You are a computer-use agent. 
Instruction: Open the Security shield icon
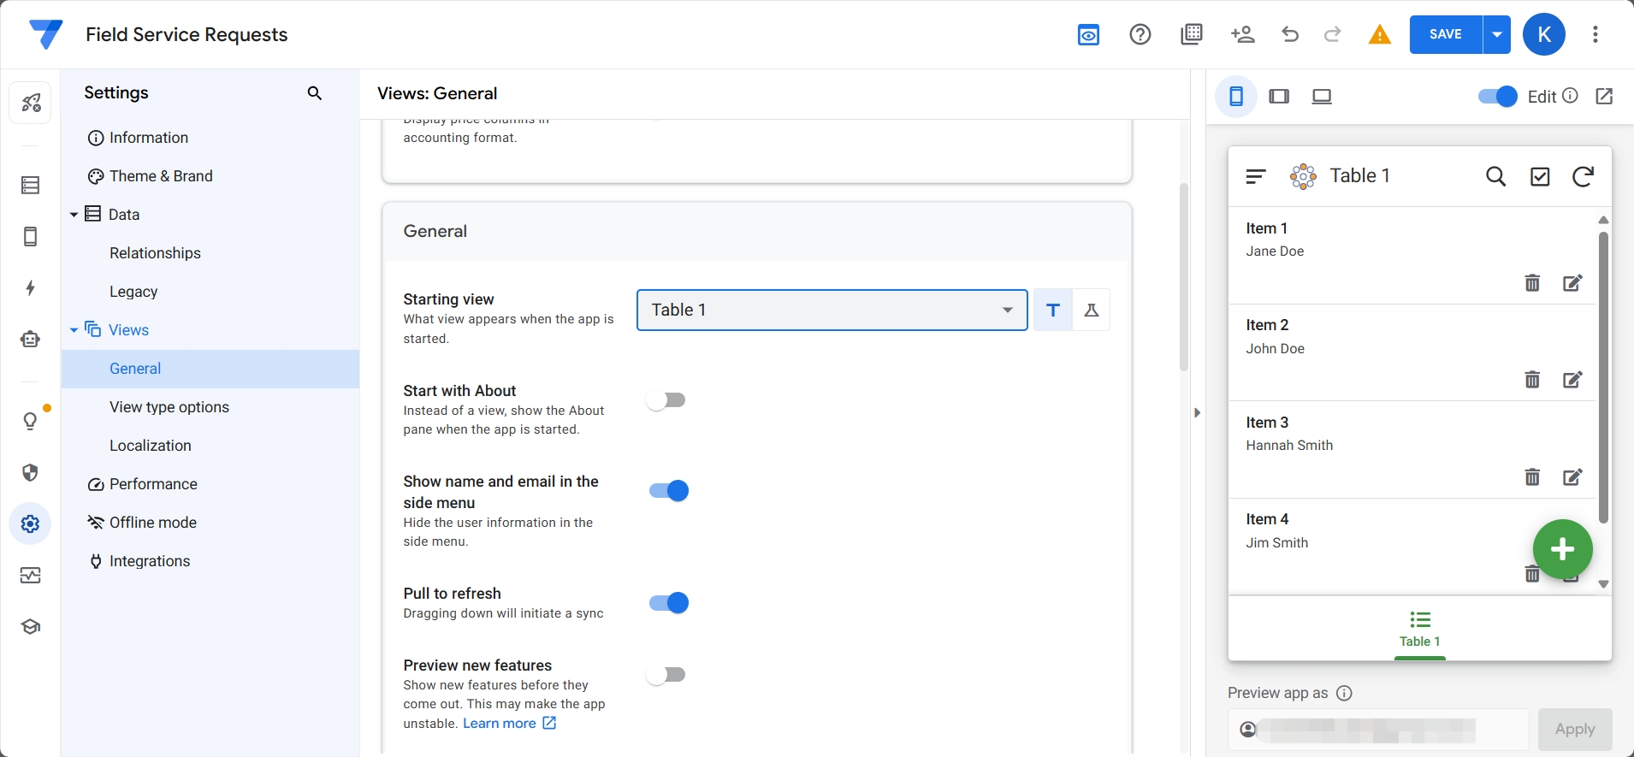[31, 473]
